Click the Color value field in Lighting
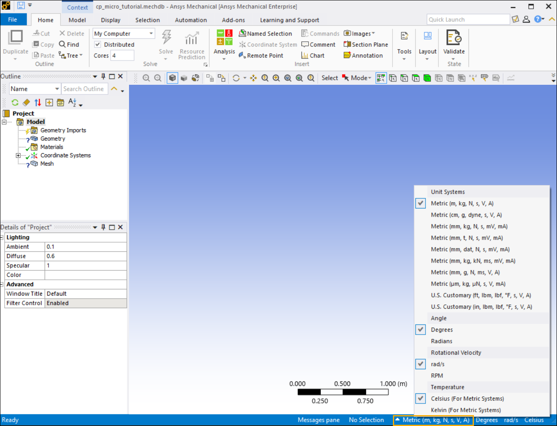This screenshot has height=426, width=557. tap(85, 275)
